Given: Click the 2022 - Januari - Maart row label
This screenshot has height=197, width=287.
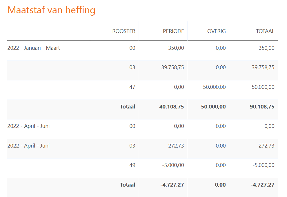Looking at the screenshot, I should click(34, 48).
